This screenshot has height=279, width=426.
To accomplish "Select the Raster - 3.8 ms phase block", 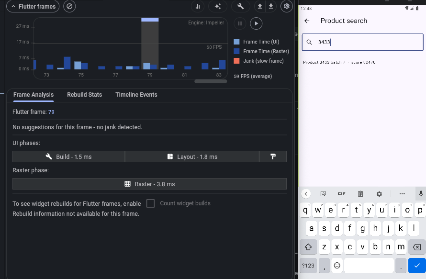I will click(149, 184).
